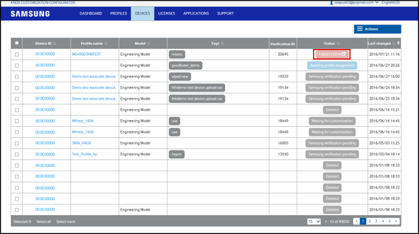Image resolution: width=419 pixels, height=234 pixels.
Task: Open the rows-per-page dropdown showing 15
Action: [314, 221]
